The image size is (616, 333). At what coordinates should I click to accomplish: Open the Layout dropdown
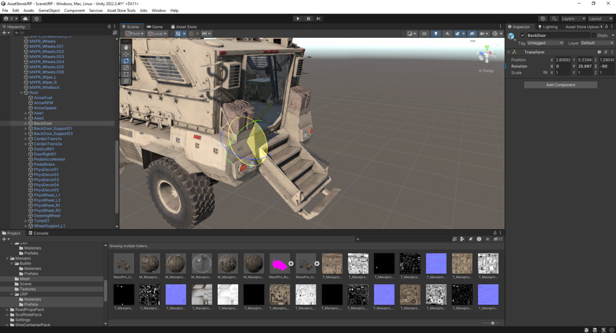(x=600, y=18)
